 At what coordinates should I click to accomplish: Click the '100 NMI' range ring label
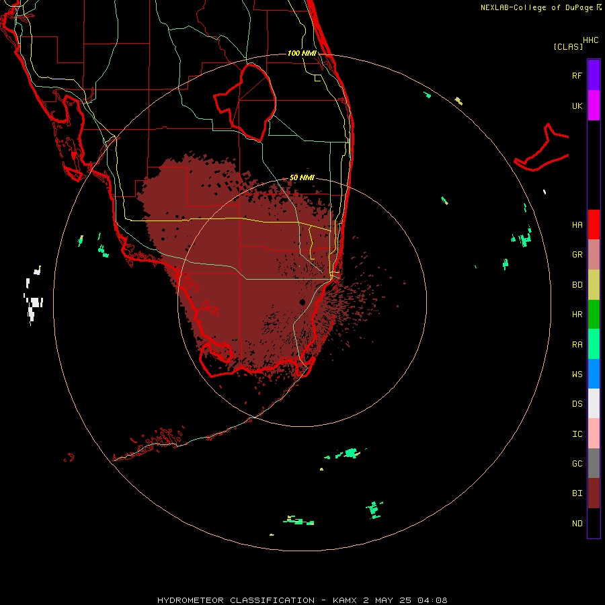pos(302,53)
